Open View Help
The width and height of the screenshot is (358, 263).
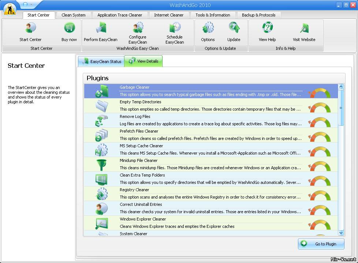[267, 27]
